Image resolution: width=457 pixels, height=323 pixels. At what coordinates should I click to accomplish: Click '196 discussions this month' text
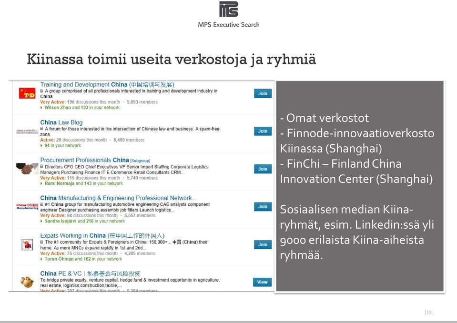[93, 102]
